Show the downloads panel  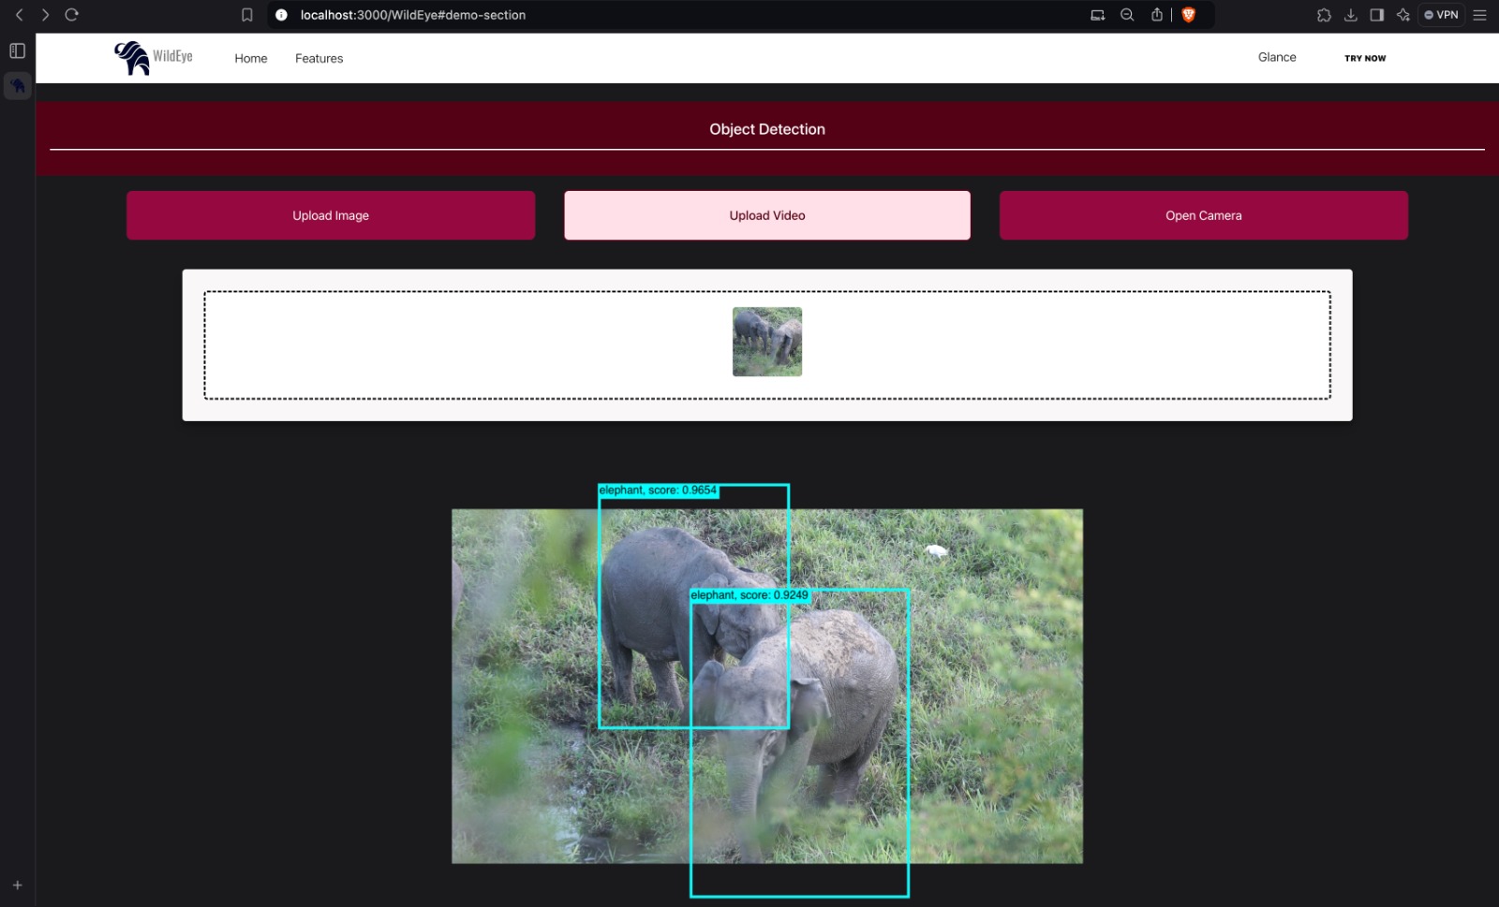point(1350,15)
